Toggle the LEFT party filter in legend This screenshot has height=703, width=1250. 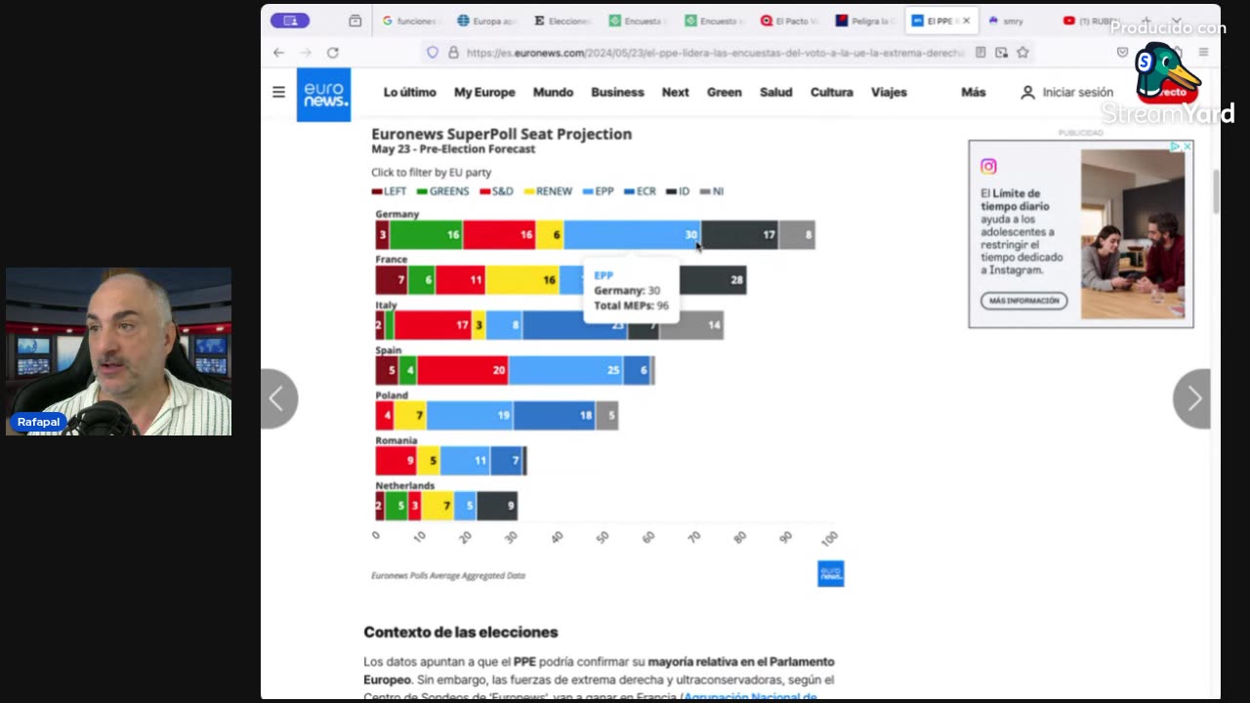tap(389, 191)
